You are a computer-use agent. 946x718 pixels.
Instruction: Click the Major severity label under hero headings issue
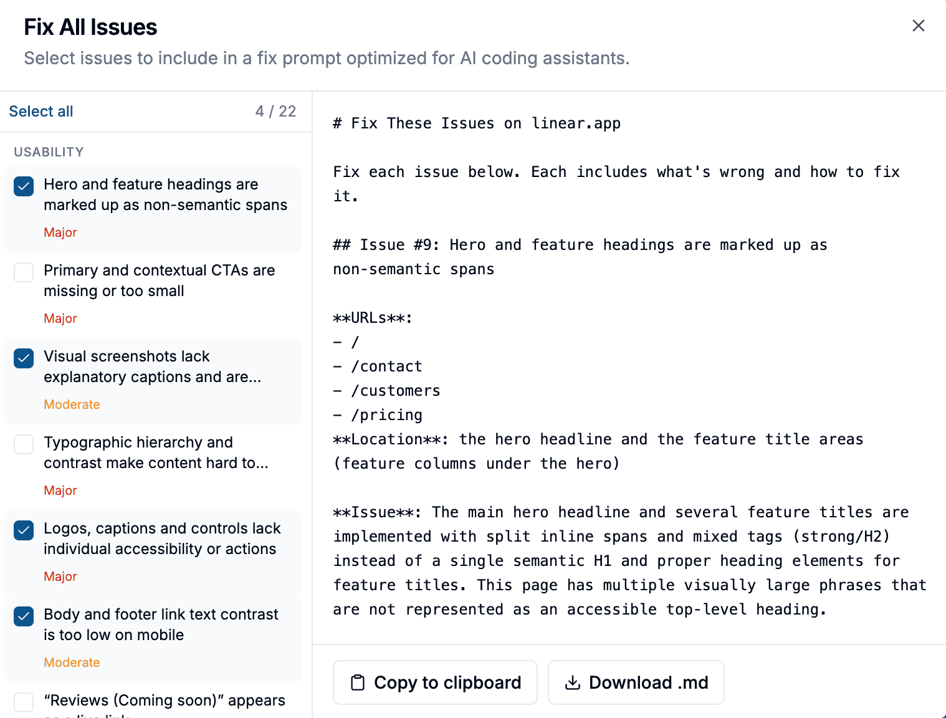tap(60, 232)
